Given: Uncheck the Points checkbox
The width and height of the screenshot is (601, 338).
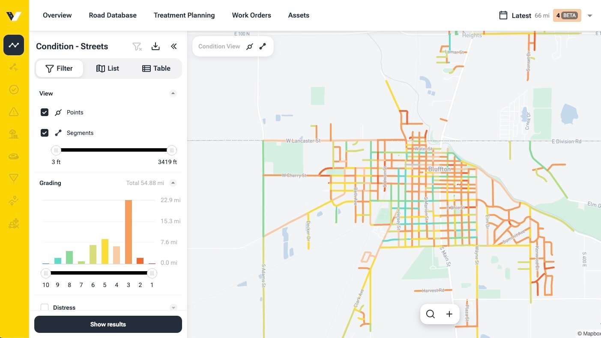Looking at the screenshot, I should coord(45,112).
